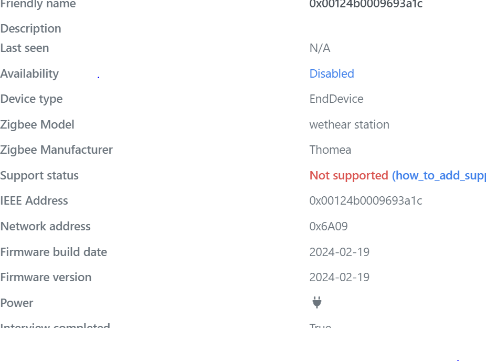The width and height of the screenshot is (486, 361).
Task: Click the red Not supported status text
Action: (348, 175)
